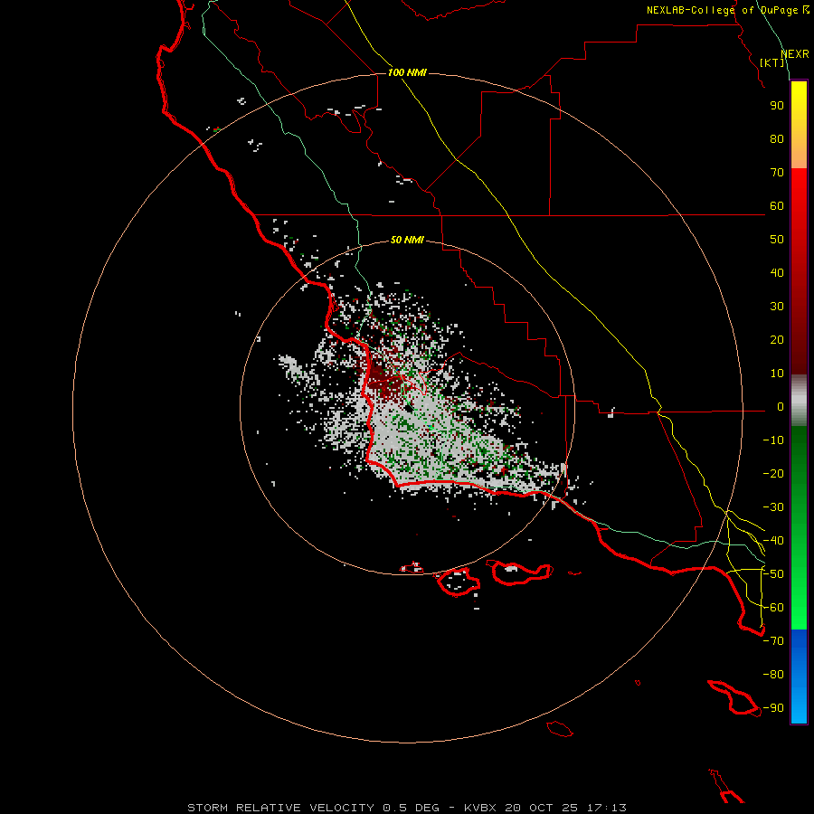This screenshot has width=814, height=814.
Task: Click the -70 value on velocity scale
Action: pos(773,641)
